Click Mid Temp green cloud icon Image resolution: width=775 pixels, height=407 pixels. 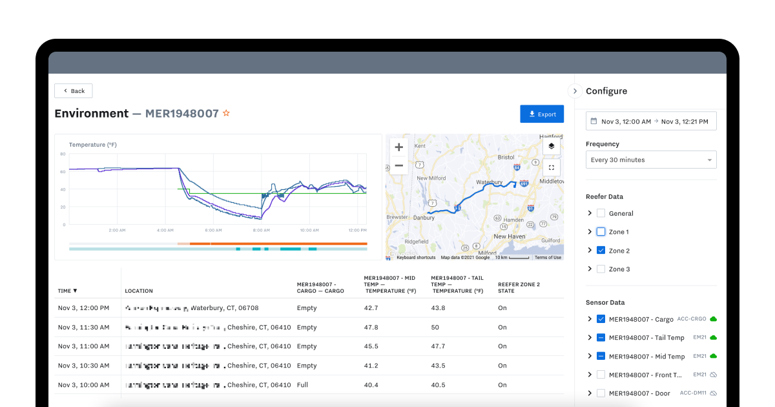pos(713,356)
